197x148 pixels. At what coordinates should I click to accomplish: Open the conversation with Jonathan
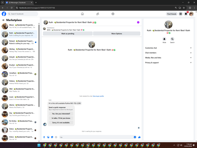19,74
